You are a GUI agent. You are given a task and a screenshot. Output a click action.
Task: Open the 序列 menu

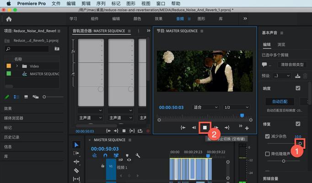(101, 4)
